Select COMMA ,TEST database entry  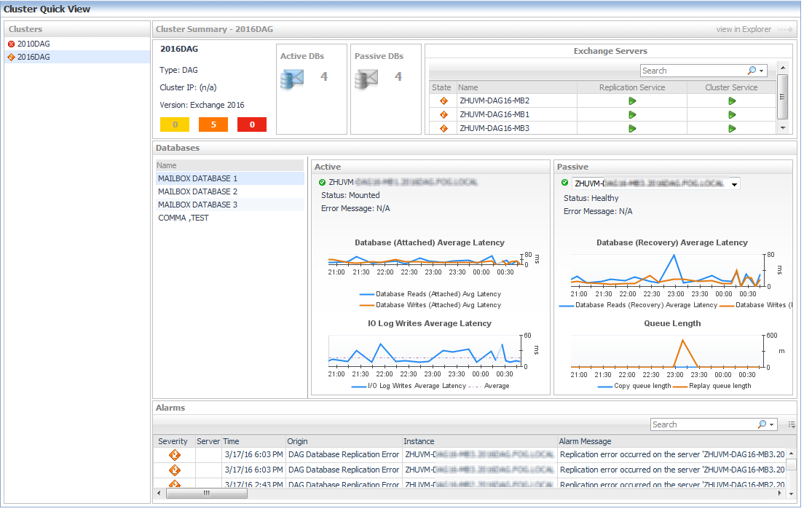[184, 218]
